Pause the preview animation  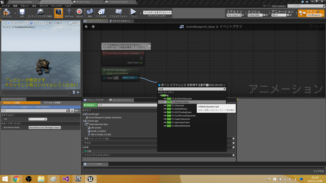(x=74, y=92)
